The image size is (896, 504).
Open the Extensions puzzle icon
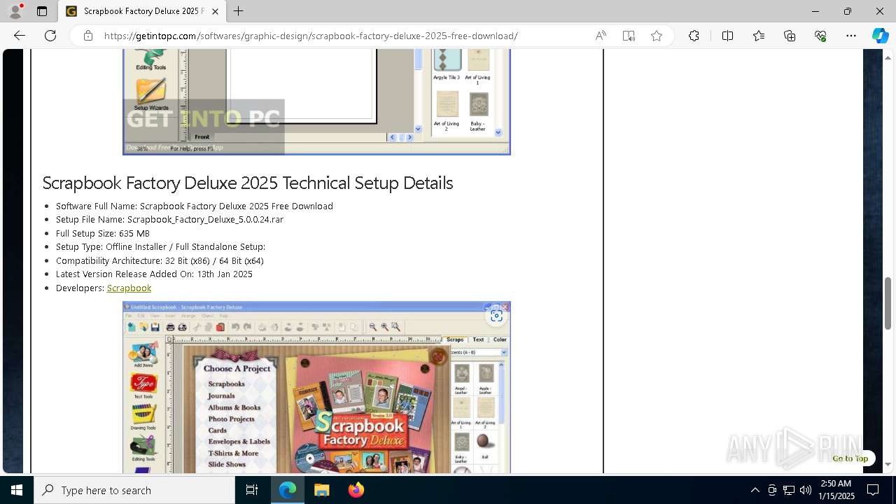tap(694, 36)
